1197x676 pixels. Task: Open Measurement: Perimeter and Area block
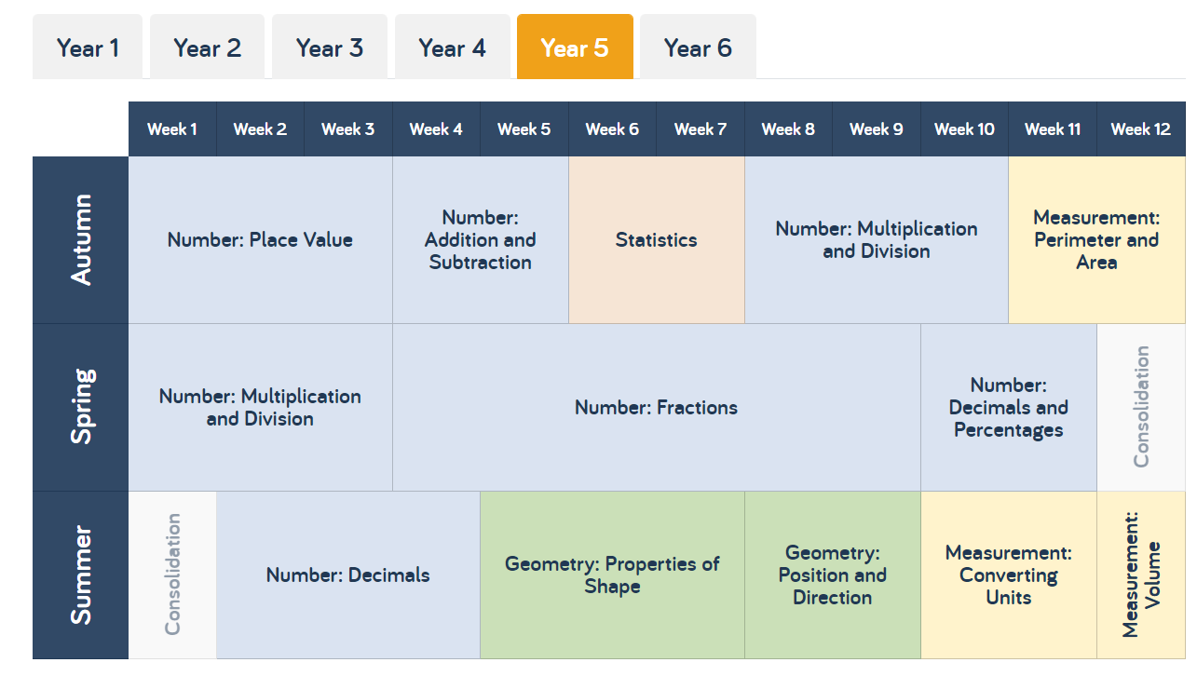(1096, 240)
